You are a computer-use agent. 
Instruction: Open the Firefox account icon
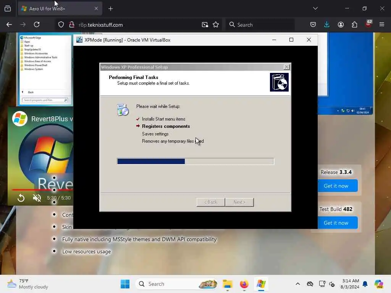[x=341, y=24]
